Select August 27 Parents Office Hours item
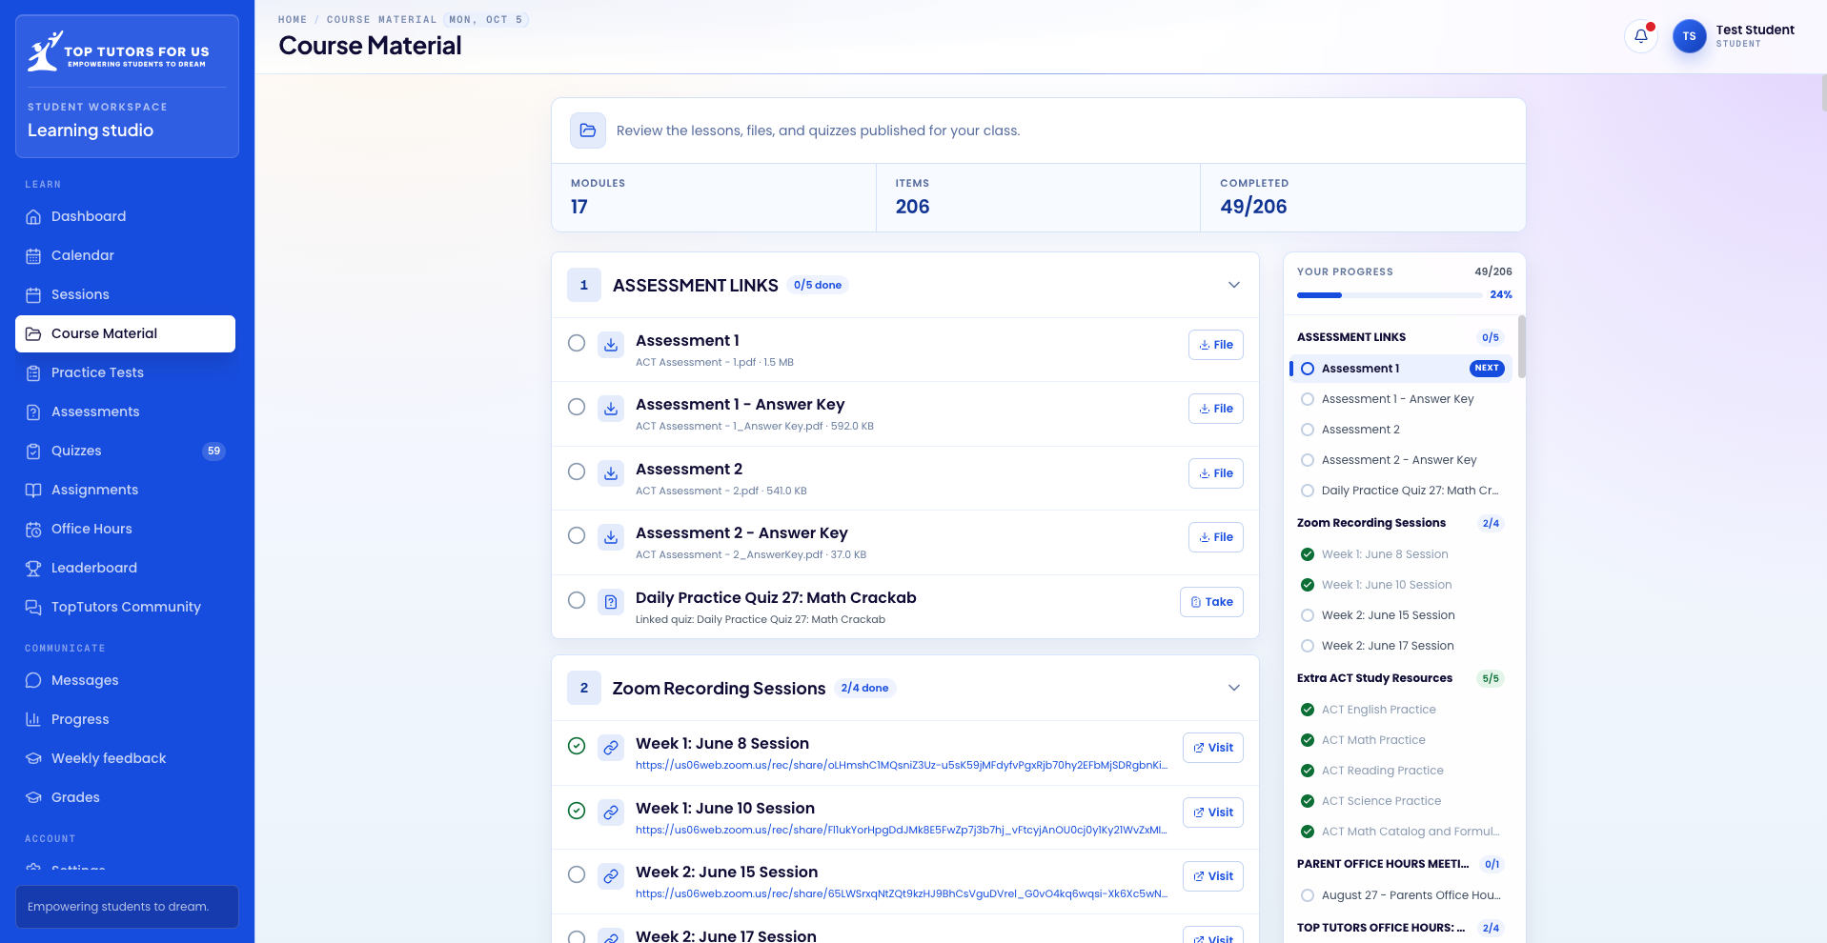 pyautogui.click(x=1401, y=895)
